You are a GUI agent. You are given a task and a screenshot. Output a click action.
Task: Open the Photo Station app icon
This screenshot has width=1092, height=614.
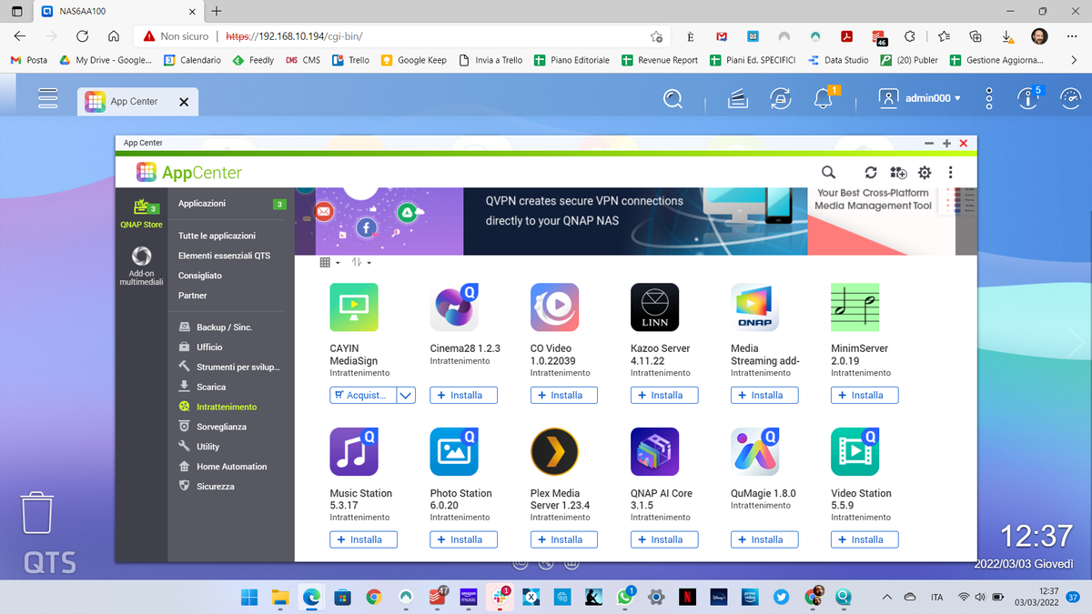[454, 451]
